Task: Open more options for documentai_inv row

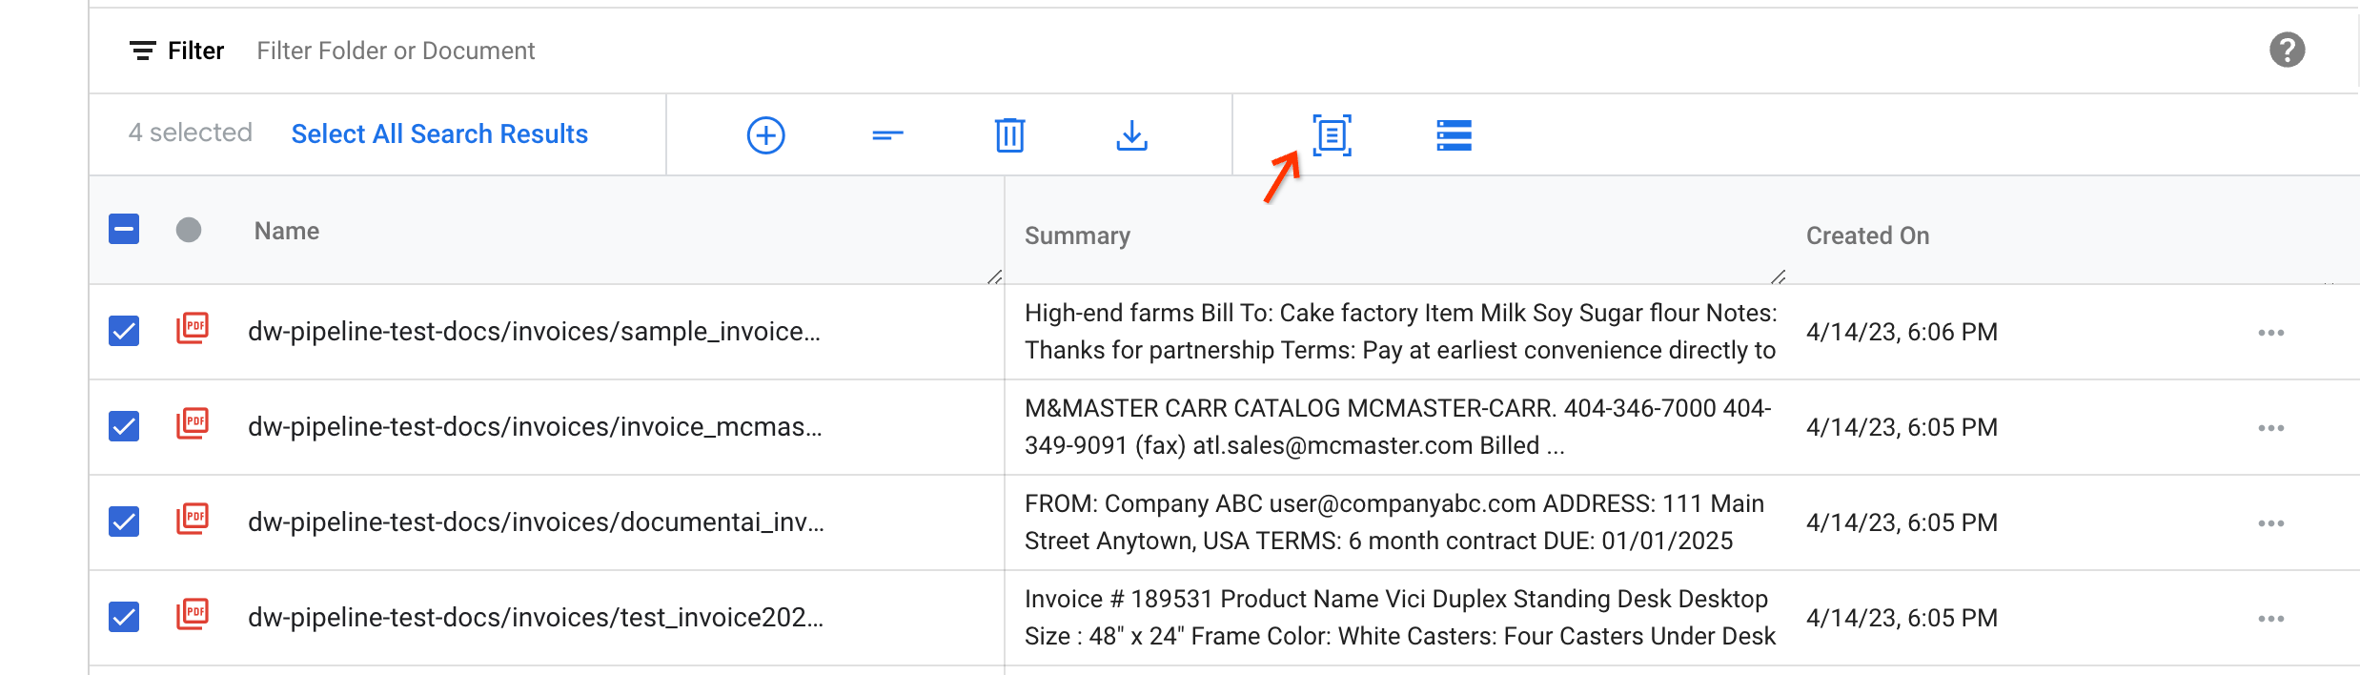Action: (2270, 523)
